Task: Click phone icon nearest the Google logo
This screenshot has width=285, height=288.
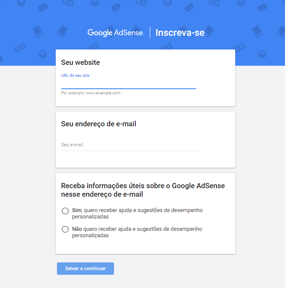Action: click(63, 31)
